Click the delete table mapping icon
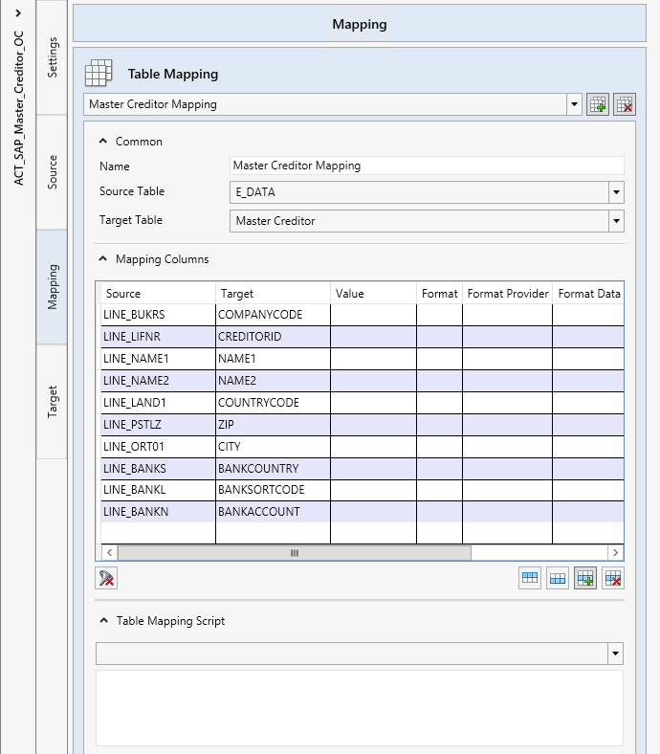The height and width of the screenshot is (754, 660). pos(625,105)
